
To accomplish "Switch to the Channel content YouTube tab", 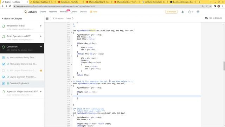I will pyautogui.click(x=127, y=2).
